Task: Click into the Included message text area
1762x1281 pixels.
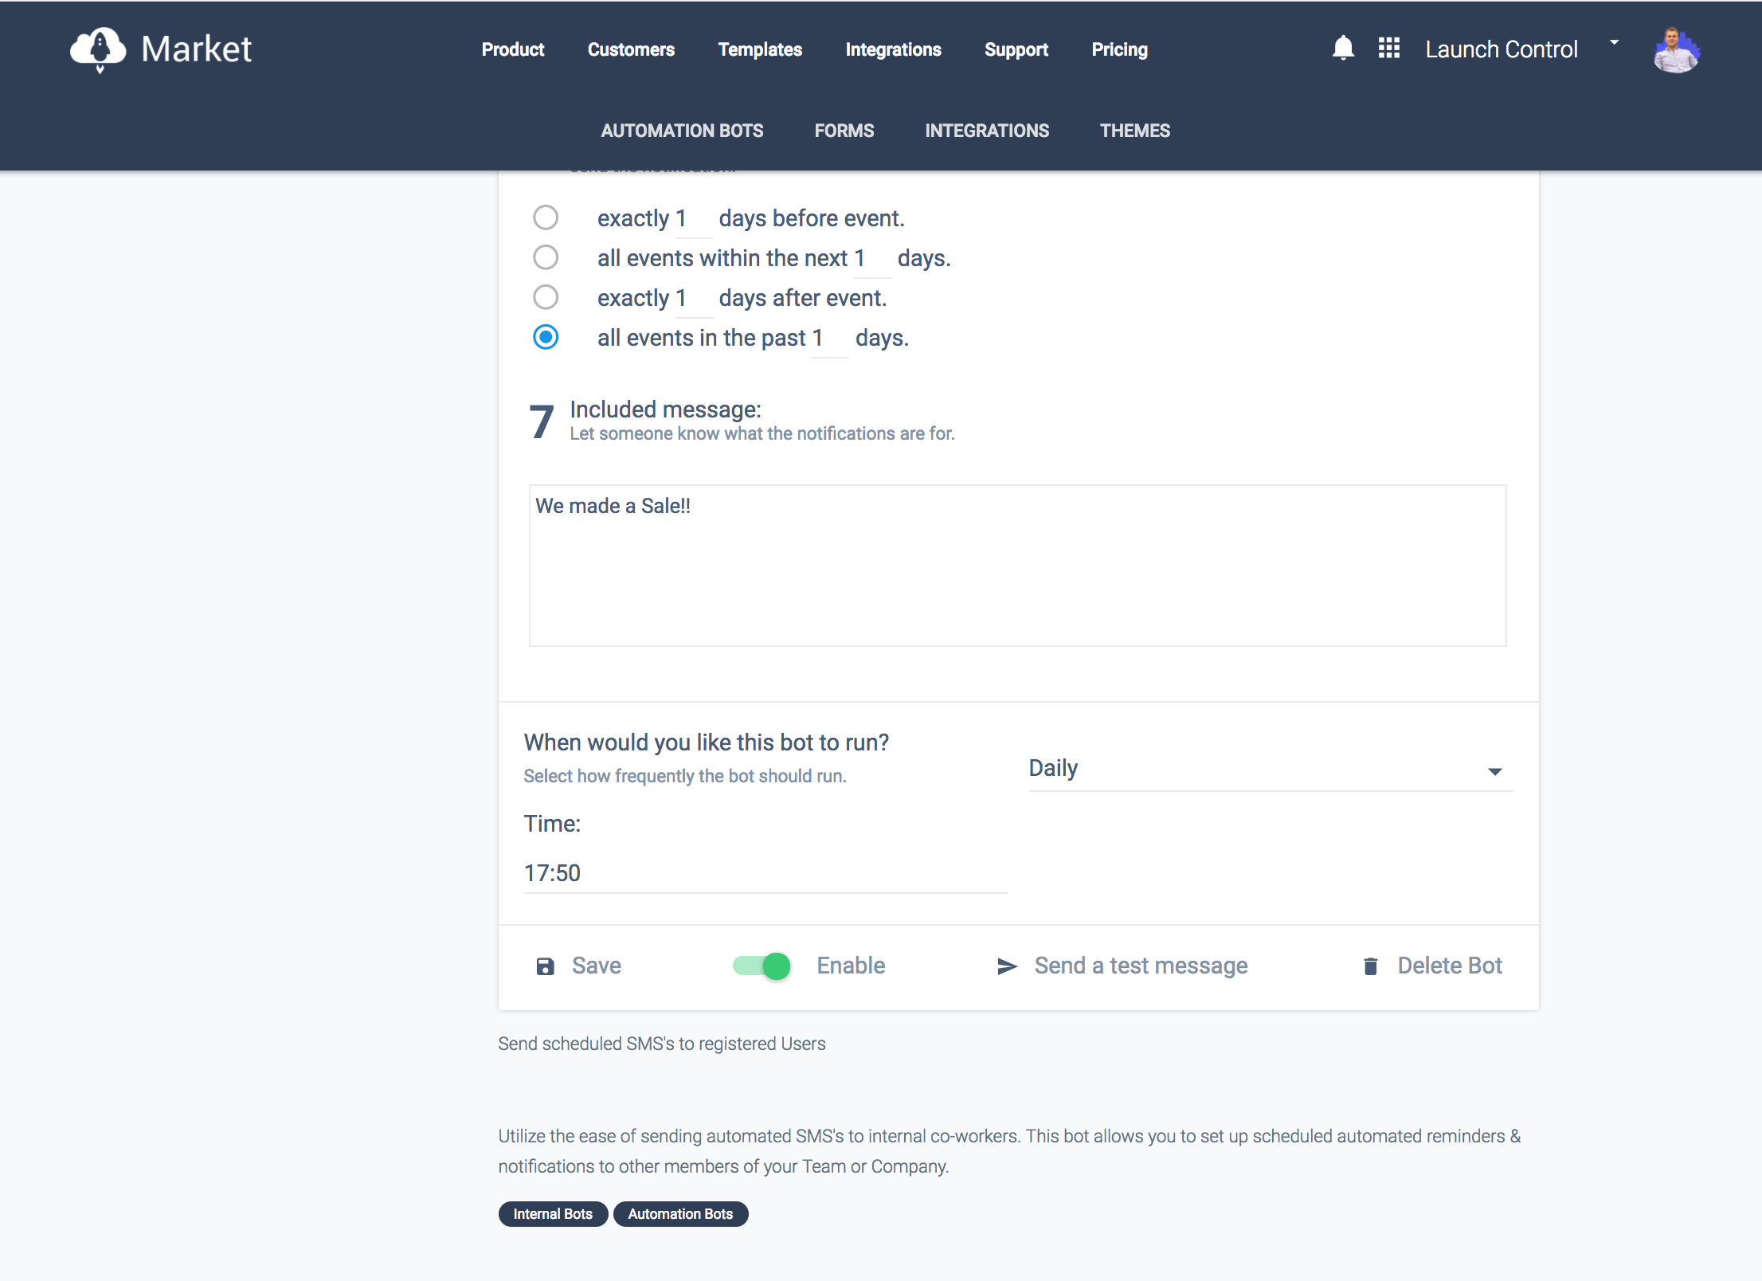Action: tap(1017, 566)
